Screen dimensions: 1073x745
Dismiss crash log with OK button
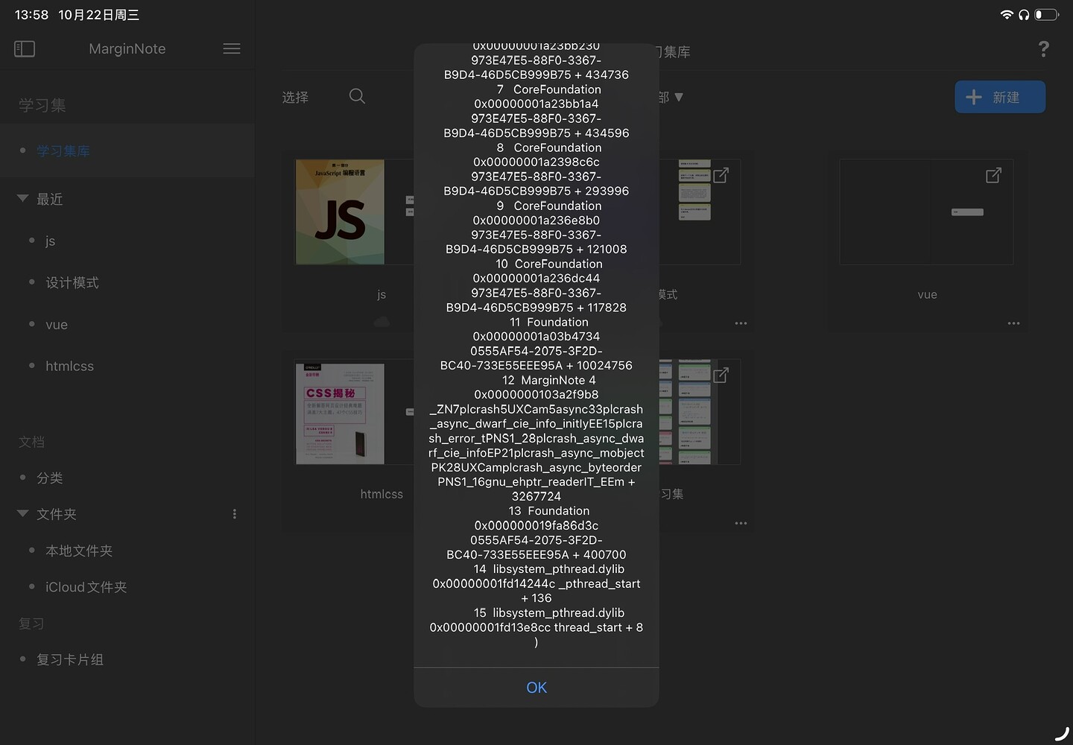(x=536, y=688)
